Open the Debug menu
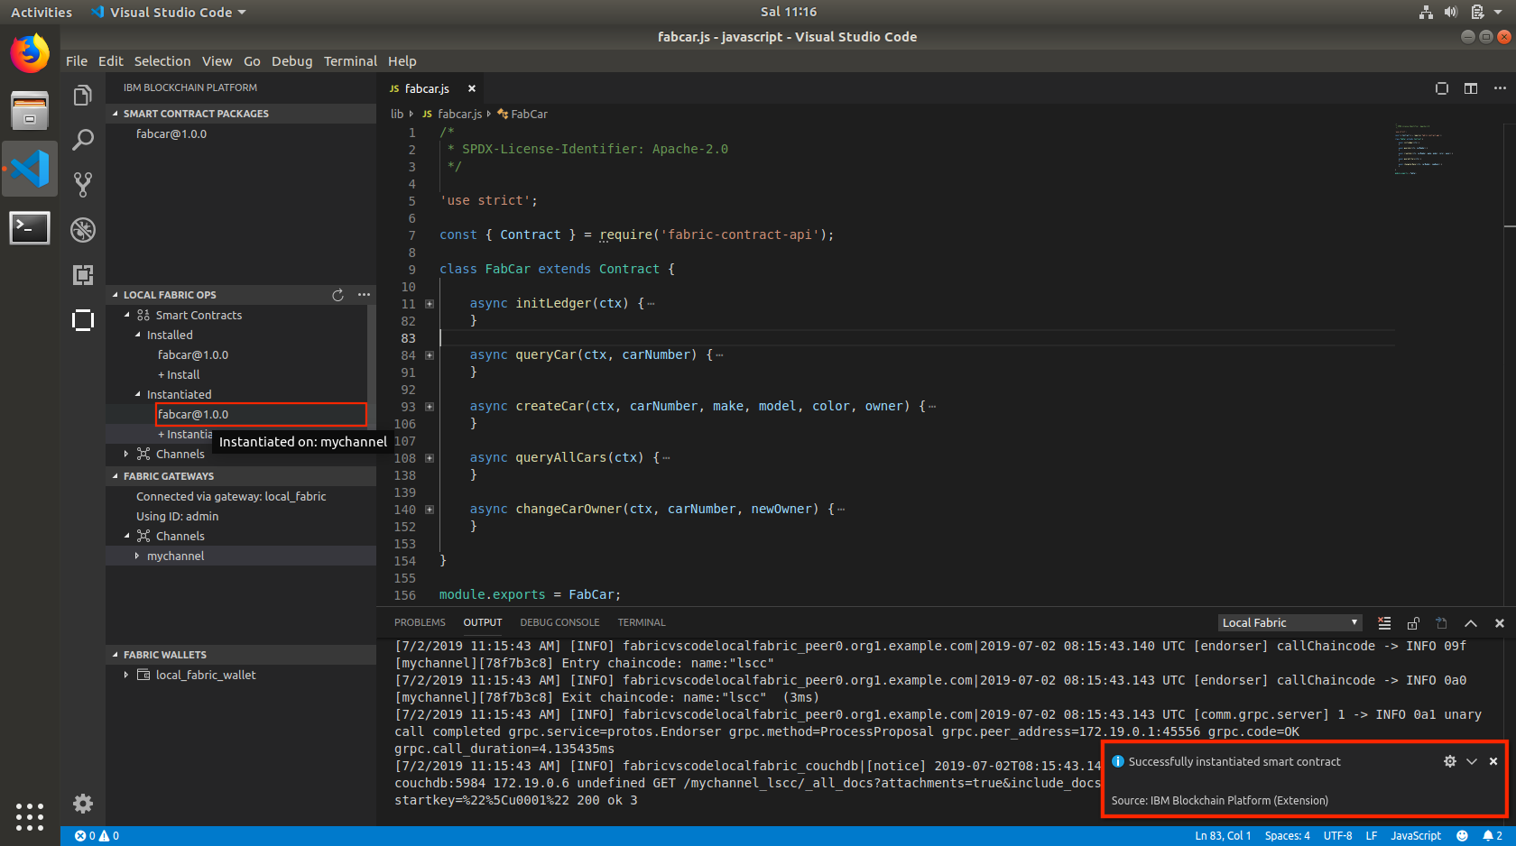The image size is (1516, 846). [x=291, y=61]
